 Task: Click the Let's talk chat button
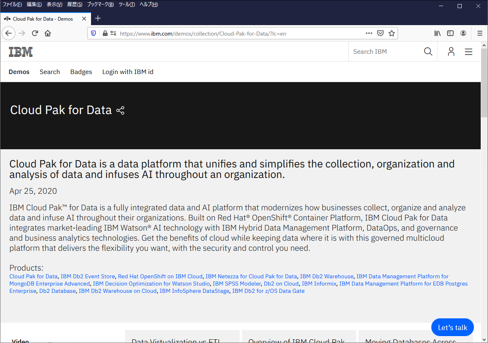coord(452,328)
